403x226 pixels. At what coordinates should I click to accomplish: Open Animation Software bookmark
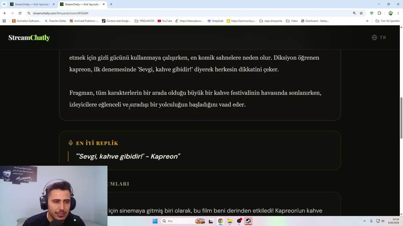[26, 21]
